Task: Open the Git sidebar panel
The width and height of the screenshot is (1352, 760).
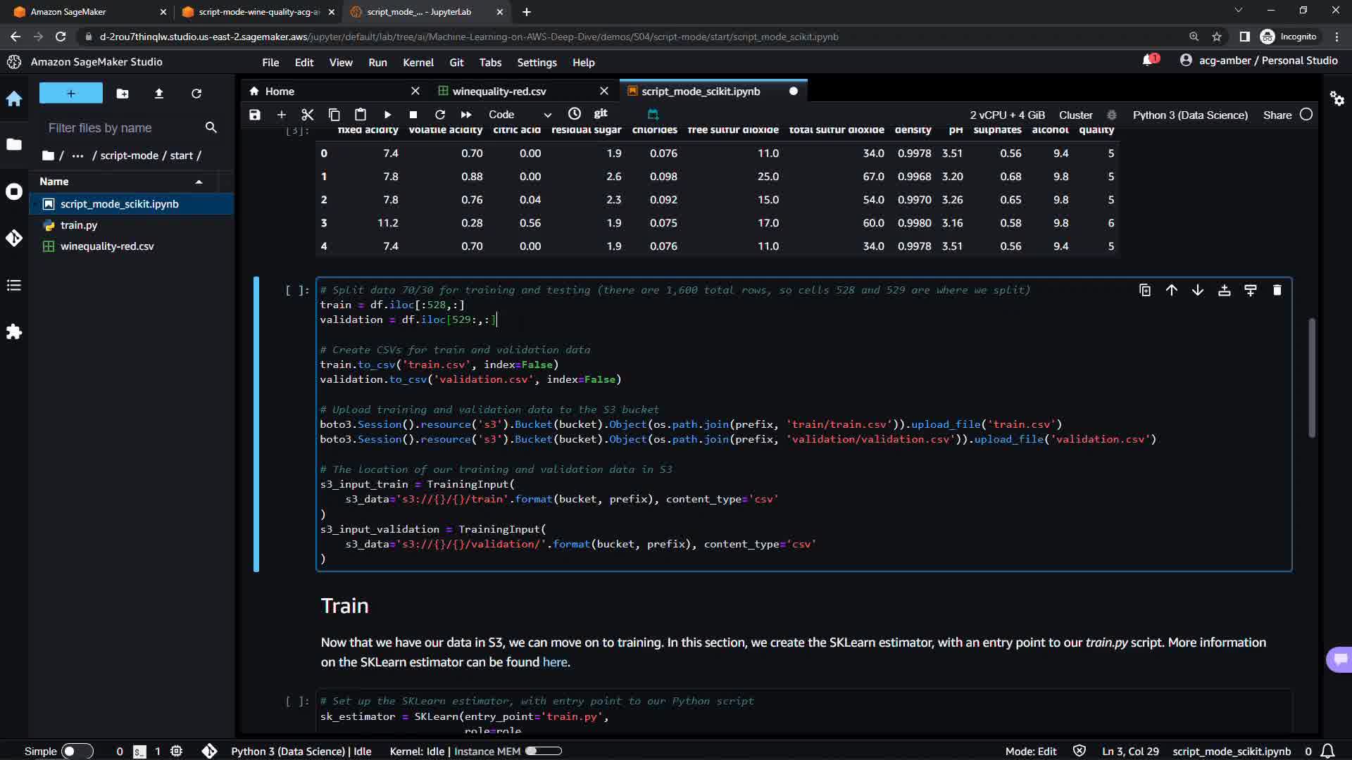Action: 14,239
